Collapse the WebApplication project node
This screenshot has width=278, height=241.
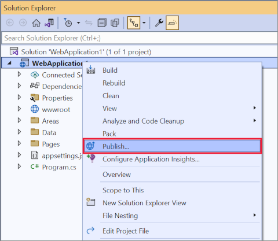coord(9,63)
